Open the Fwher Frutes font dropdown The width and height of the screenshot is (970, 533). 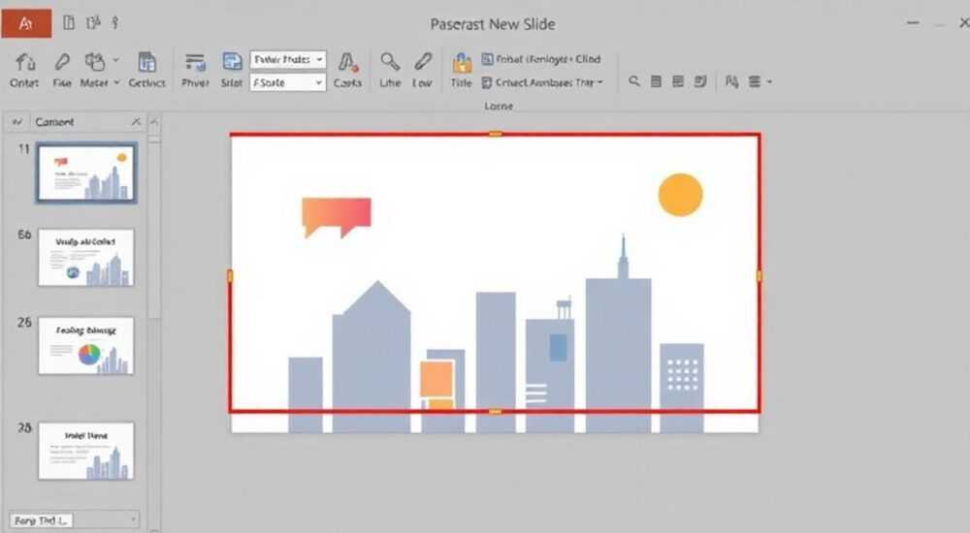[x=288, y=59]
